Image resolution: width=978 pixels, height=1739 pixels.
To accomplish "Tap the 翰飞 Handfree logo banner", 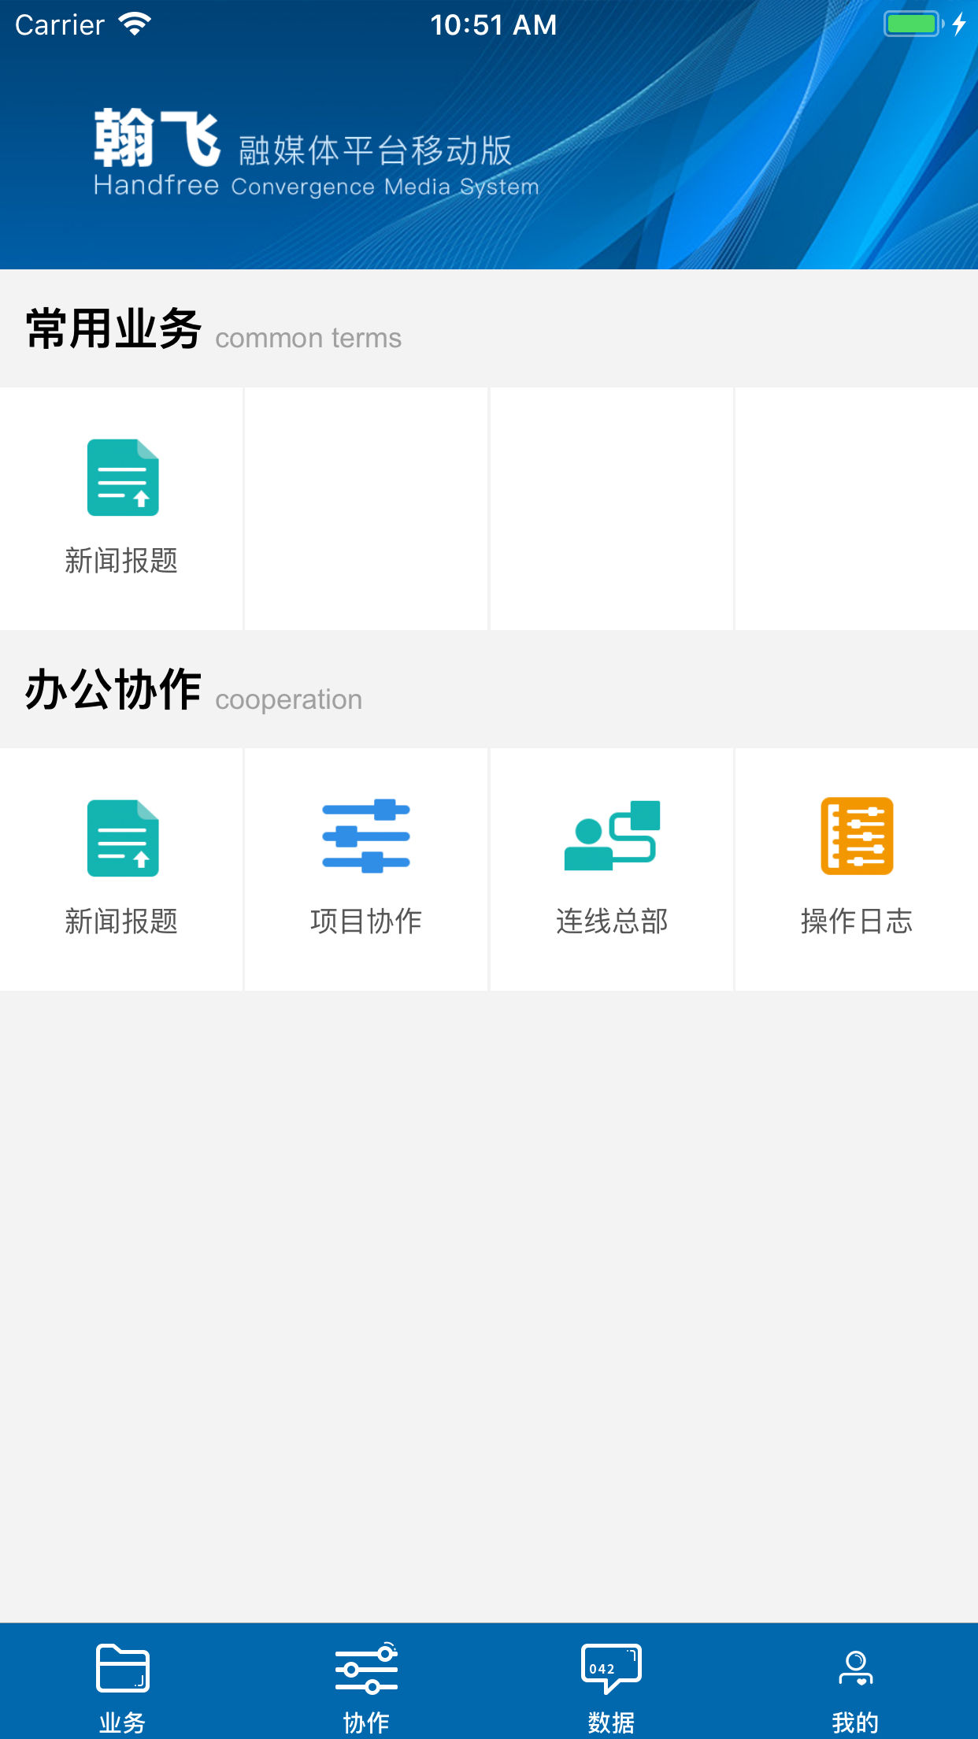I will click(315, 154).
